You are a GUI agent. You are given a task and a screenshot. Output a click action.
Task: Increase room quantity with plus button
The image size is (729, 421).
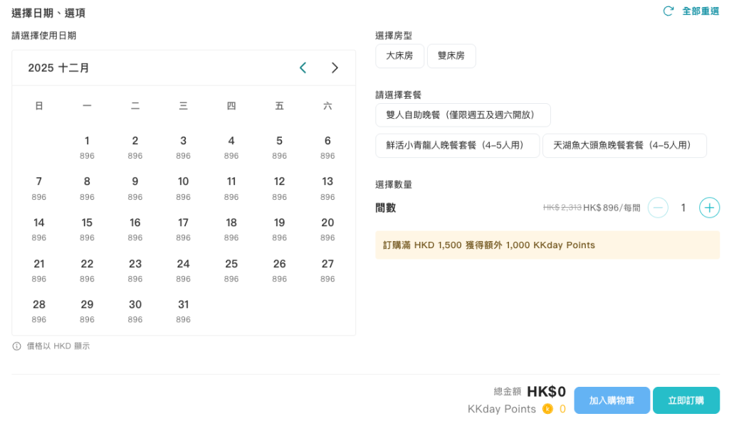(709, 208)
